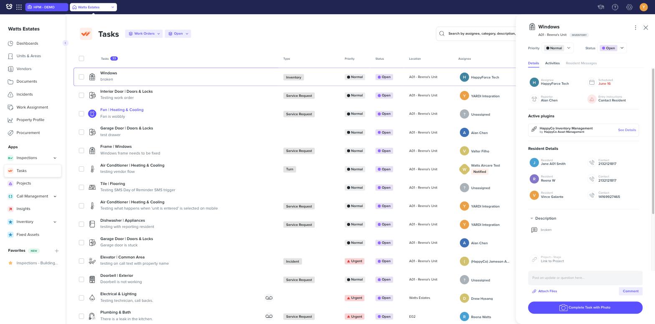Click the three-dot menu in Windows panel

635,28
